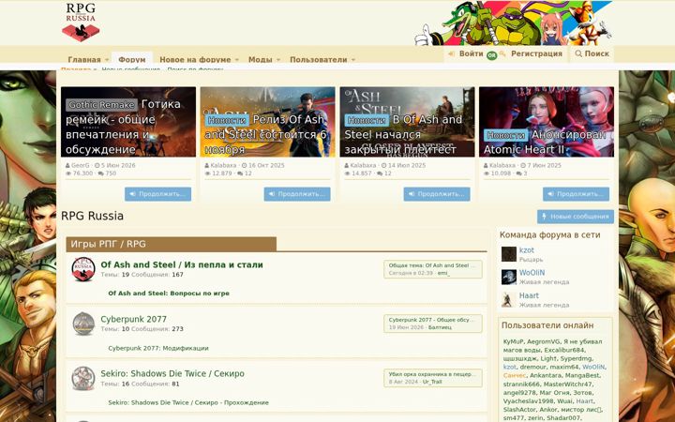This screenshot has width=675, height=422.
Task: Expand the Пользователи dropdown arrow
Action: 353,59
